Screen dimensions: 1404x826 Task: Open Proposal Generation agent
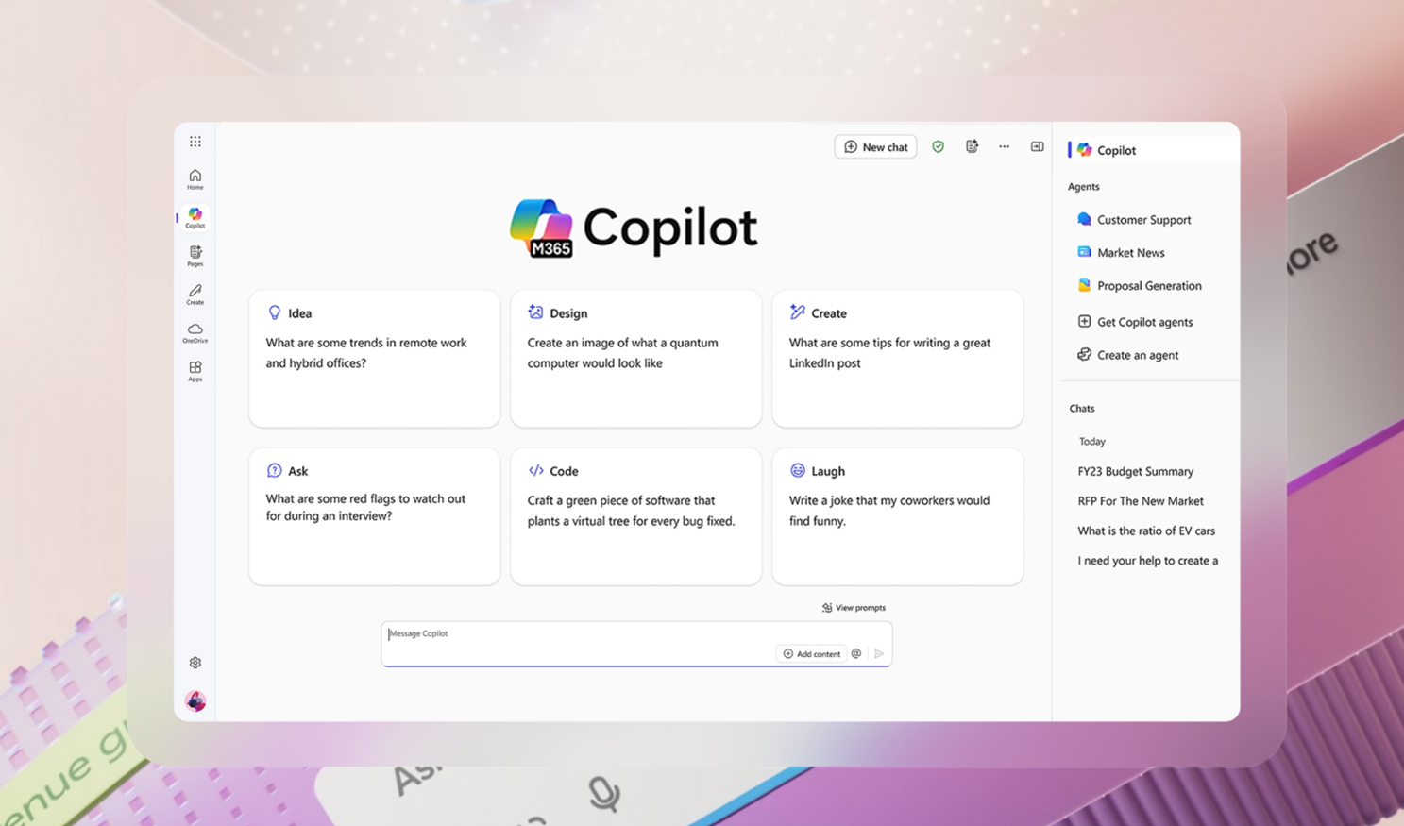point(1140,286)
